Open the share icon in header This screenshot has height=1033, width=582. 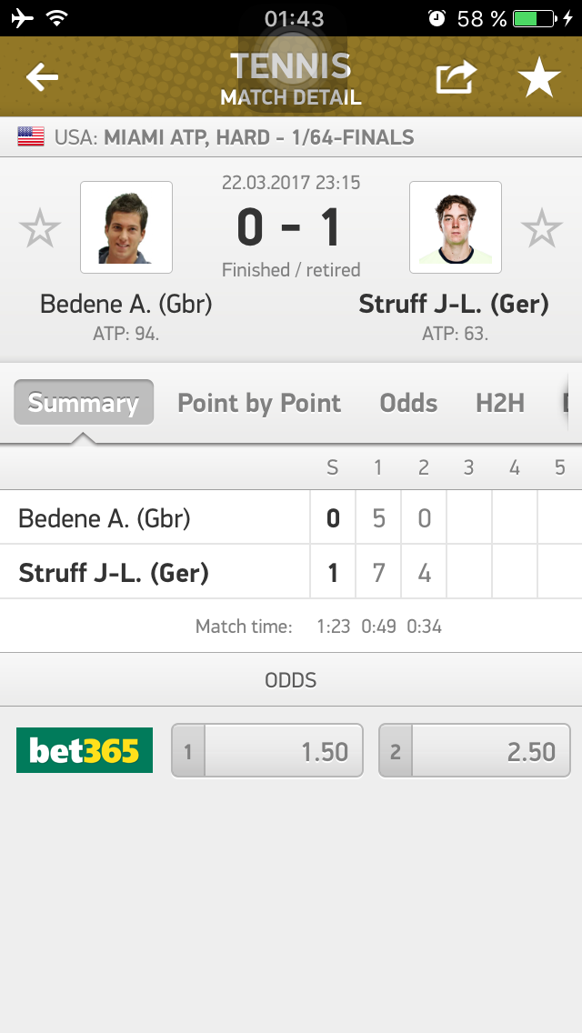pyautogui.click(x=456, y=78)
